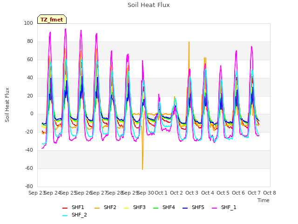Viewport: 298px width, 224px height.
Task: Click the y-axis tick label 40
Action: pos(30,78)
